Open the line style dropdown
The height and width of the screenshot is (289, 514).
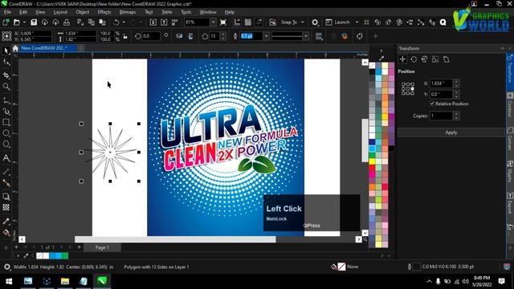point(305,36)
